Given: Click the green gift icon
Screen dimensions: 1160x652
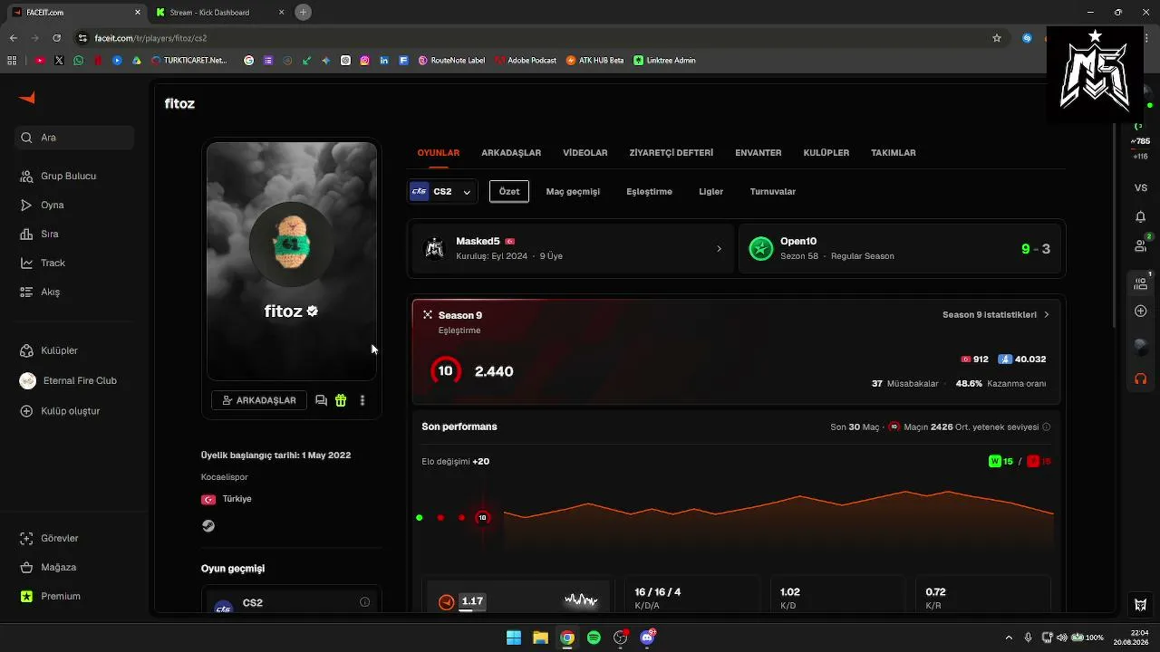Looking at the screenshot, I should (341, 400).
